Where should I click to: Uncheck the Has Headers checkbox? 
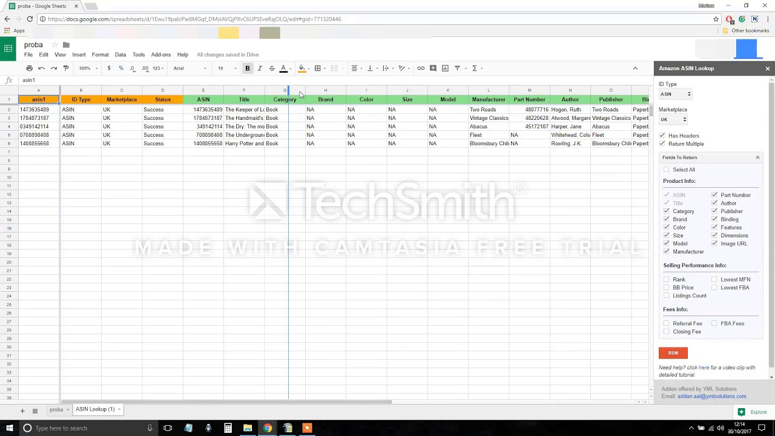click(662, 136)
